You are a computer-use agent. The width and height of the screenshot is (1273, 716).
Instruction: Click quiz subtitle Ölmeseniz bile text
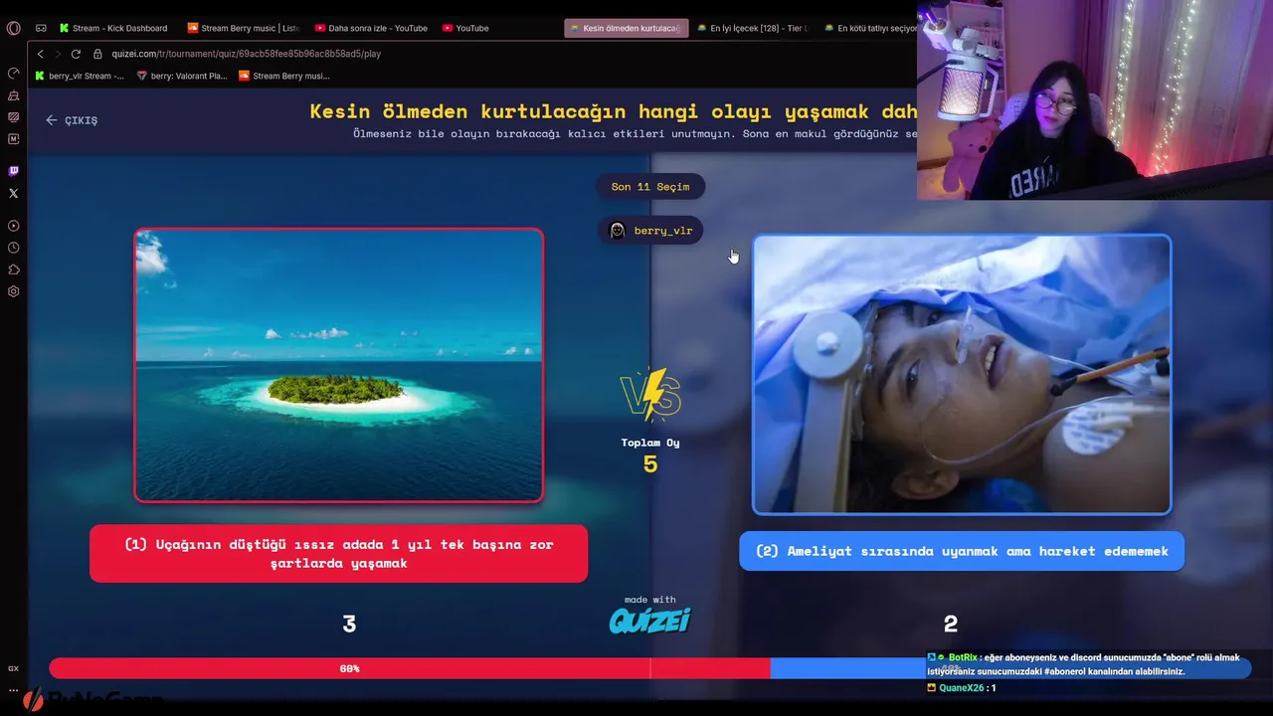tap(634, 133)
